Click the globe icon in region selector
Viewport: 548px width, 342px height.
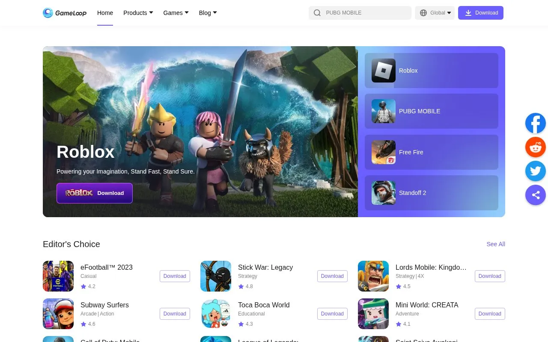(x=423, y=13)
